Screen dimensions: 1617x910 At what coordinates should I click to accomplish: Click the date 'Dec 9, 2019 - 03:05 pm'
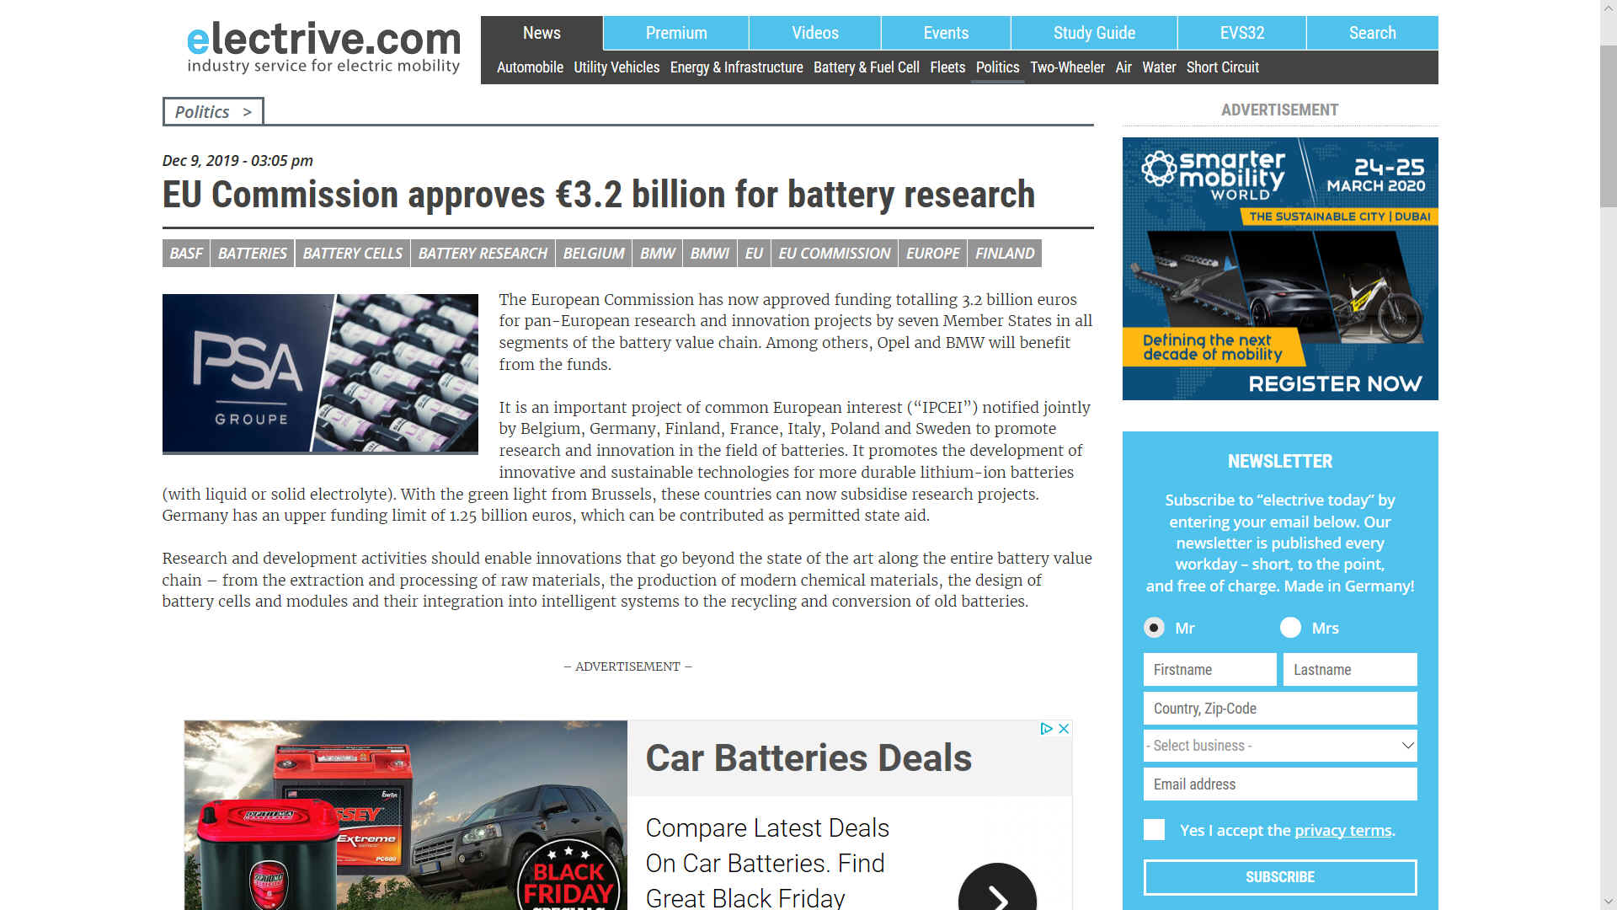237,161
